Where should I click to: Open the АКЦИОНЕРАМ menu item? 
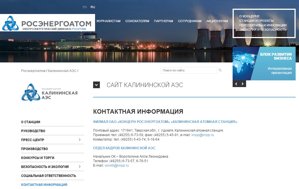217,21
